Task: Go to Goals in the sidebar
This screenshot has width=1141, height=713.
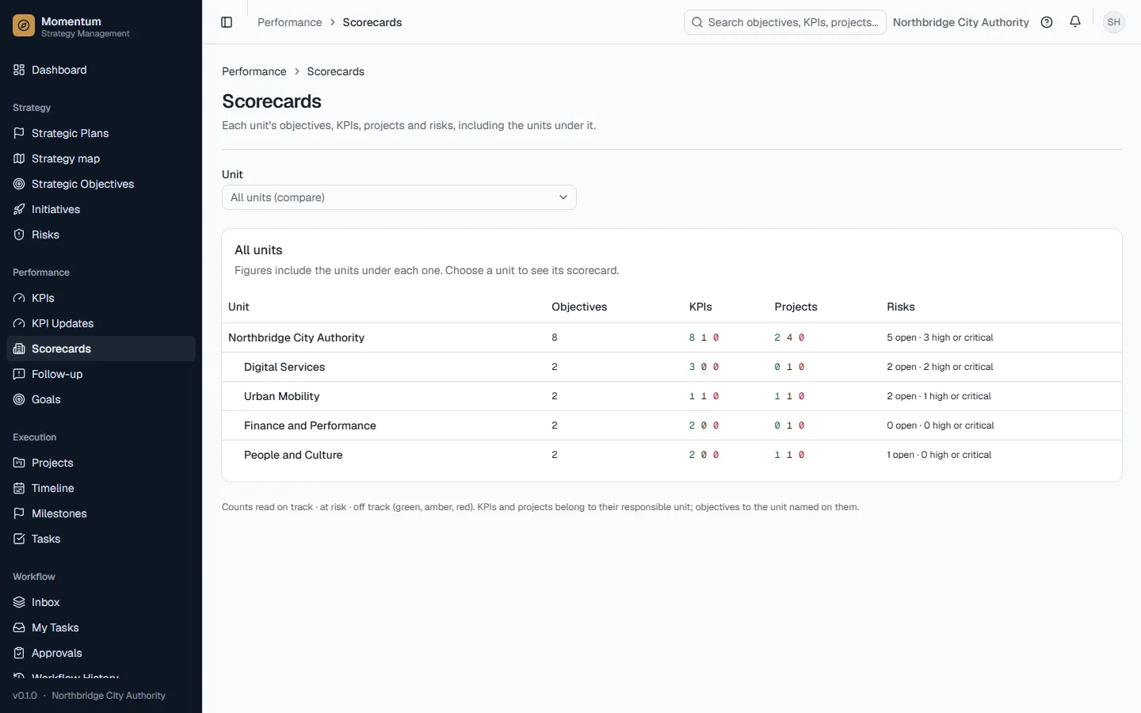Action: 101,399
